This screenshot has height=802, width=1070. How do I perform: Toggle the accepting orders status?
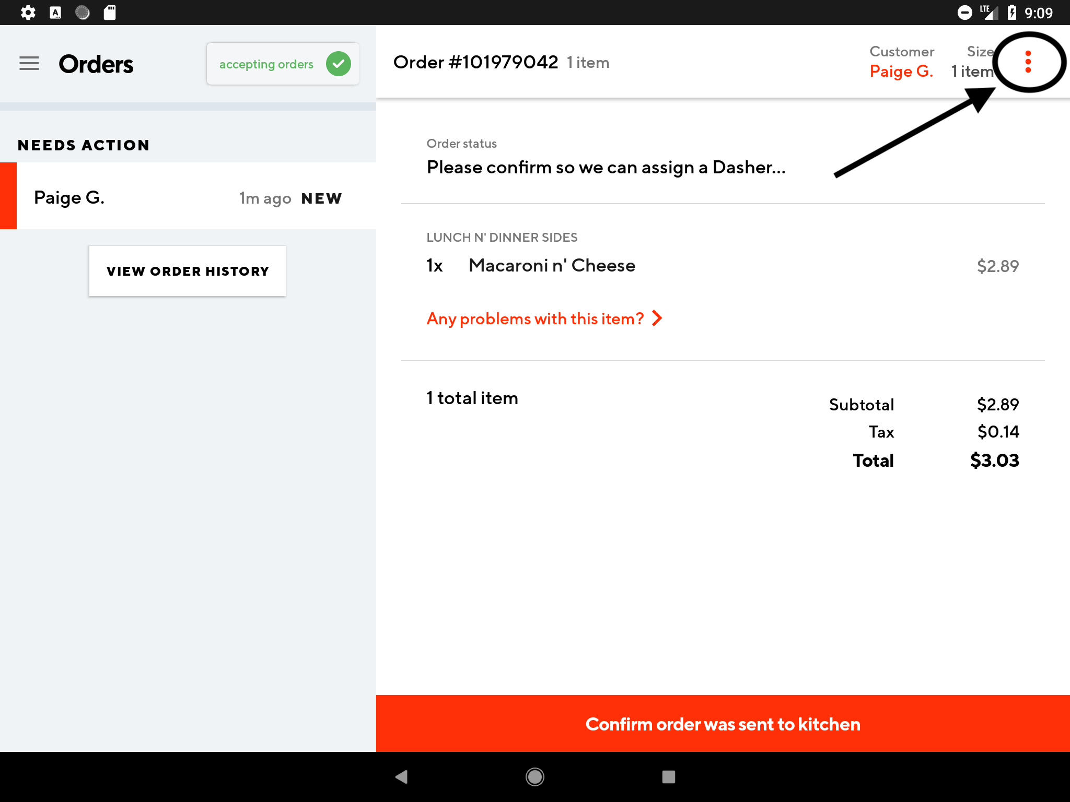tap(266, 64)
